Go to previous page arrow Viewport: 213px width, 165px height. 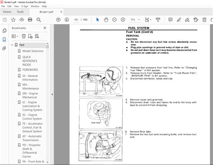click(58, 20)
